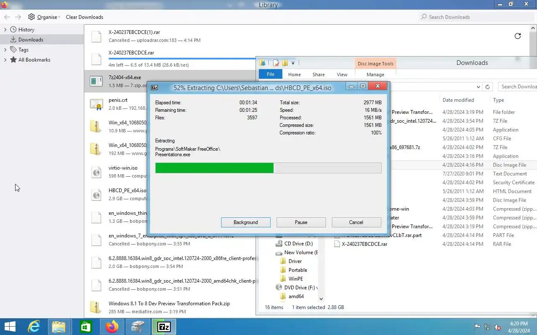The image size is (537, 335).
Task: Expand the History tree node
Action: (x=5, y=30)
